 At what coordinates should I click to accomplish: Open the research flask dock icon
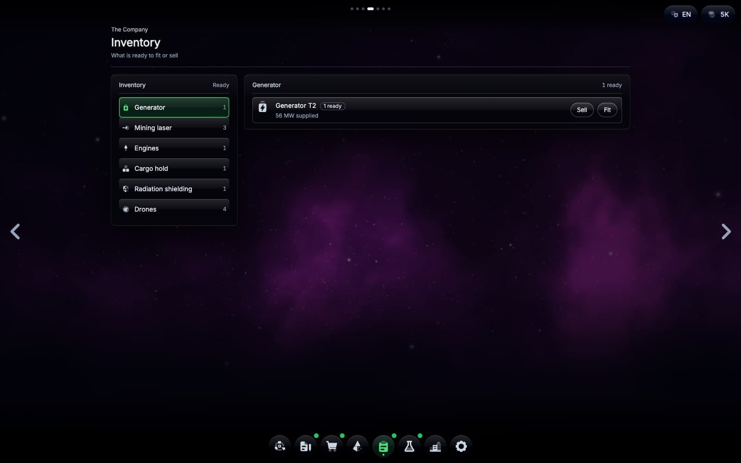click(x=409, y=446)
